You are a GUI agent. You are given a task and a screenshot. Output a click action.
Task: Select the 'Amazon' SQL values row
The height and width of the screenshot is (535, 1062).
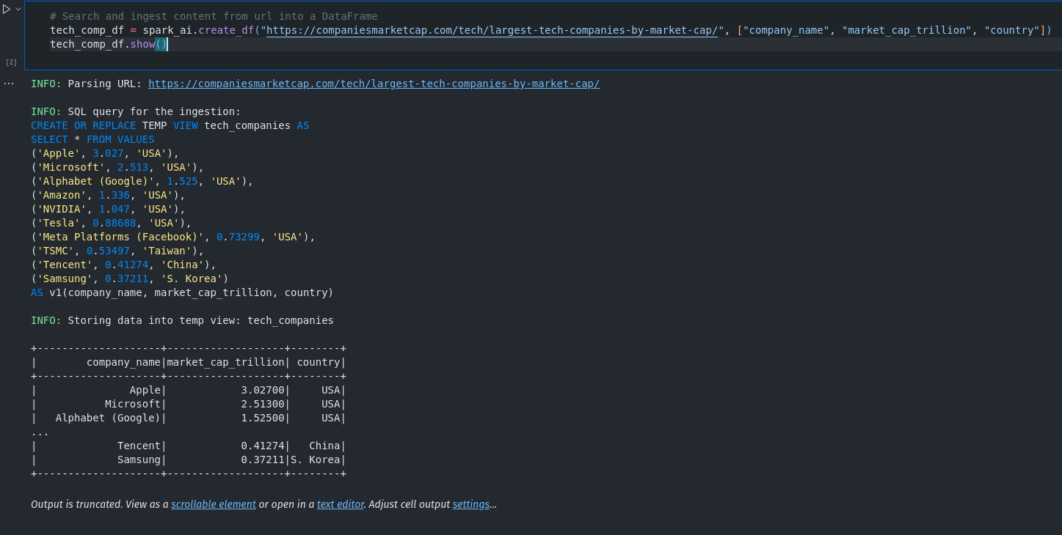point(108,195)
